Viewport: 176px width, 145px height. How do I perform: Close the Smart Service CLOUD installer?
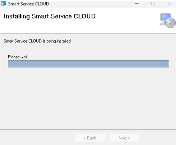tap(169, 4)
